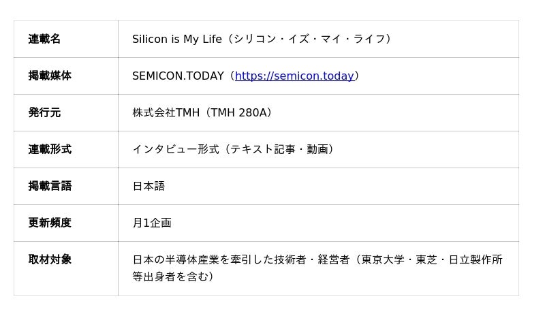545x316 pixels.
Task: Click the 日本語 language value
Action: (x=149, y=187)
